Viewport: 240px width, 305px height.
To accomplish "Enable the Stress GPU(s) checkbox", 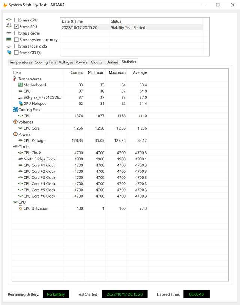I will pos(16,53).
